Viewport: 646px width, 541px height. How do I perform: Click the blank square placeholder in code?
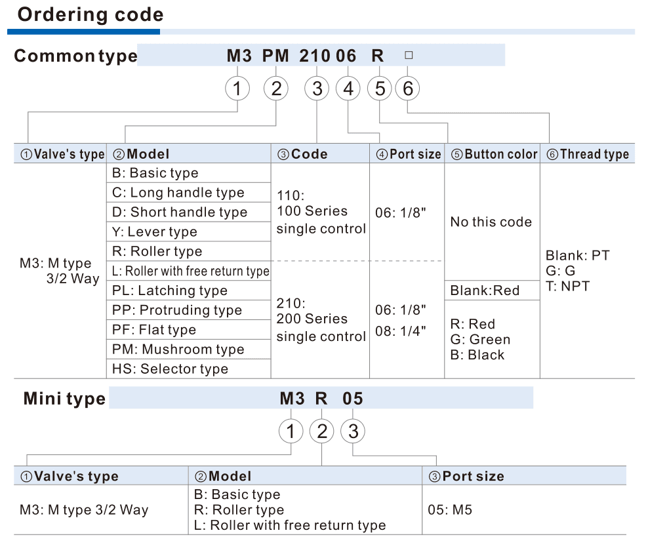(409, 55)
